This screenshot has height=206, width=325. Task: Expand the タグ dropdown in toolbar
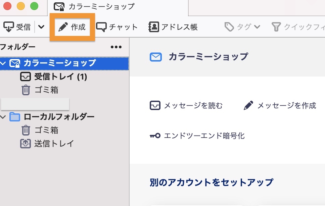coord(242,27)
